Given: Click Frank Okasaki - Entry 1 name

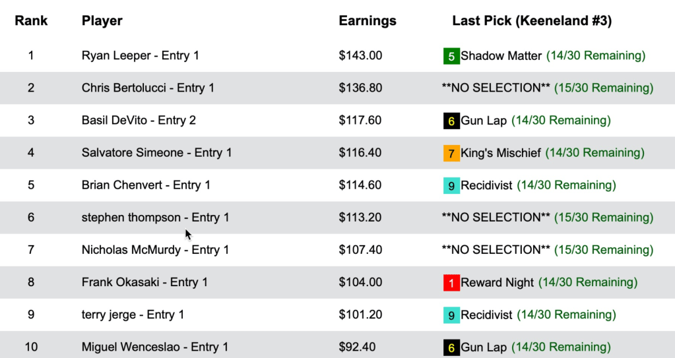Looking at the screenshot, I should point(145,282).
